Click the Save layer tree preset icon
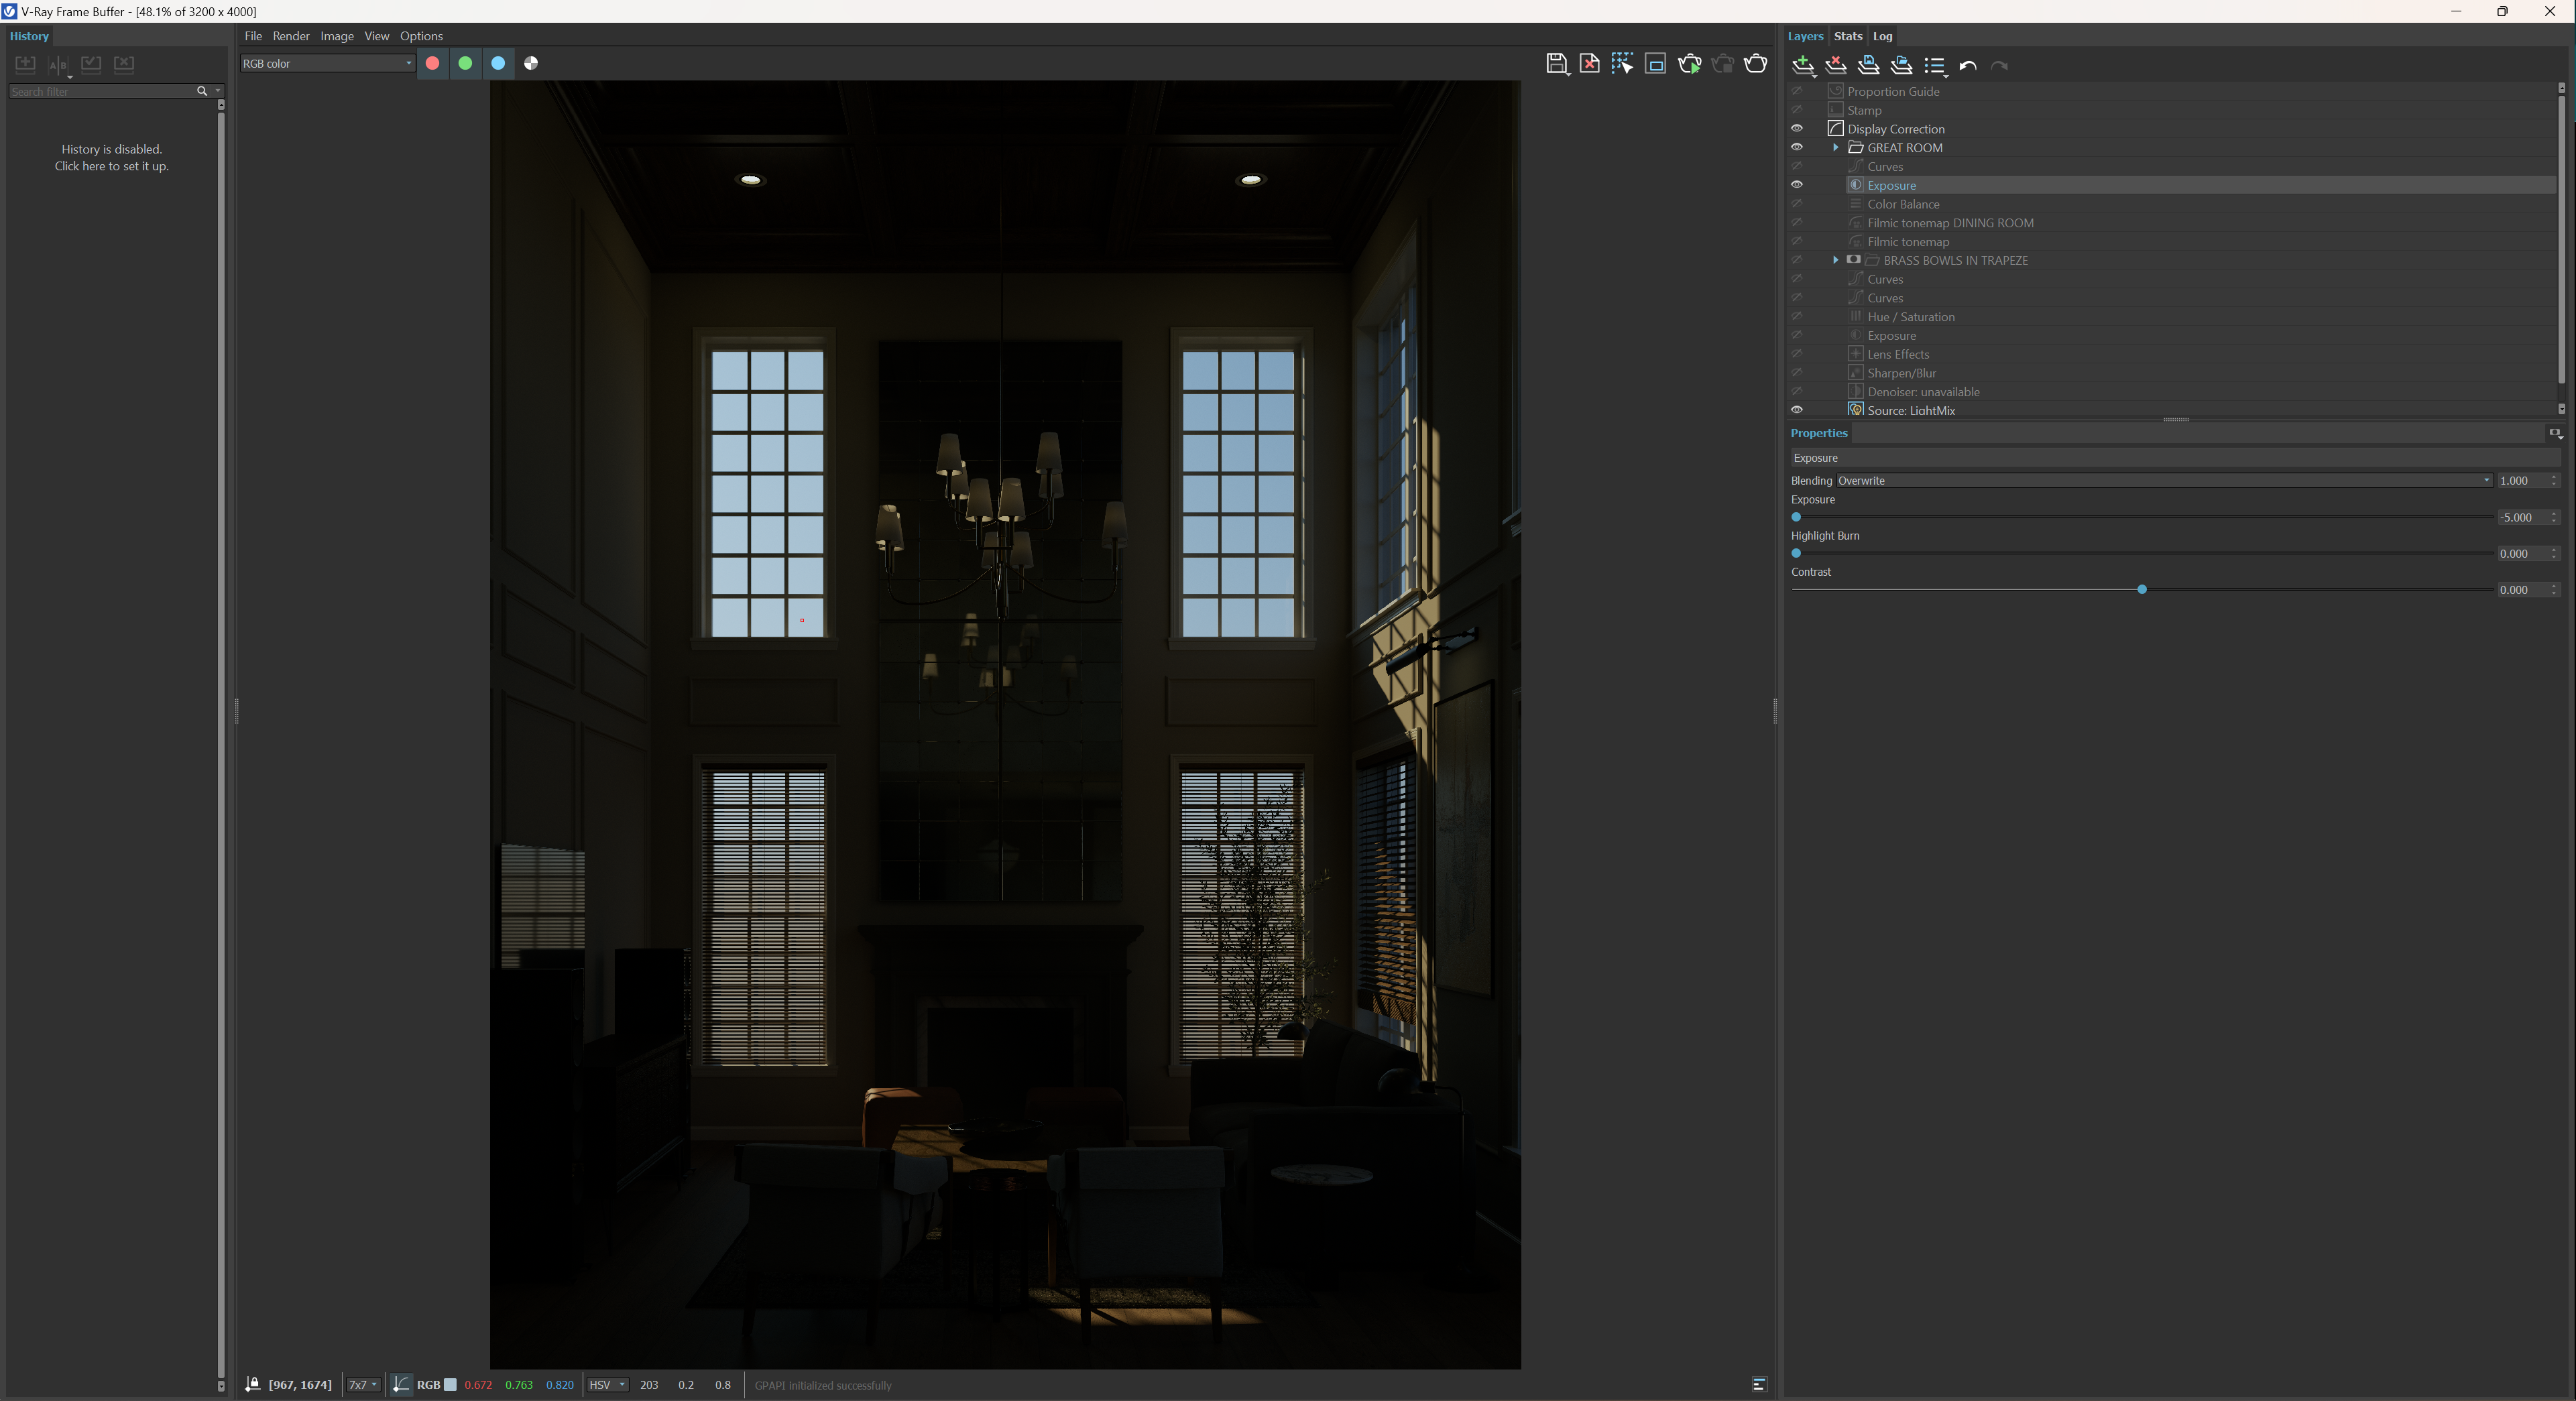Viewport: 2576px width, 1401px height. pyautogui.click(x=1868, y=66)
